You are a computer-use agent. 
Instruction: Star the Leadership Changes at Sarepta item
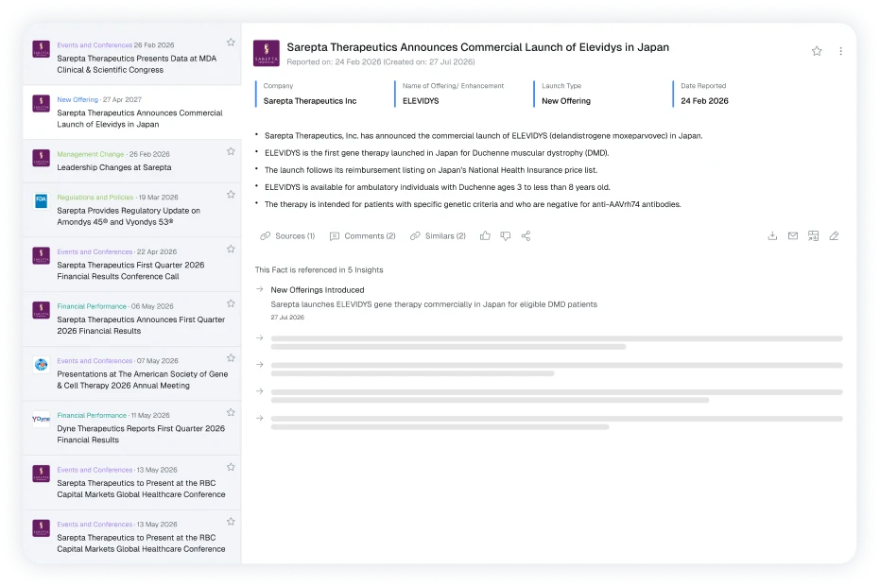231,151
